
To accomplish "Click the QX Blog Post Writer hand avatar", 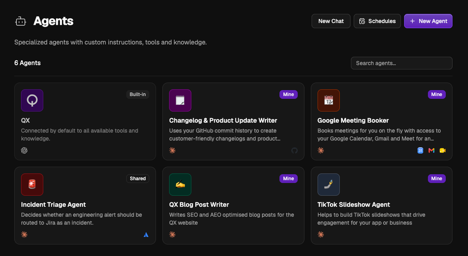I will click(180, 185).
